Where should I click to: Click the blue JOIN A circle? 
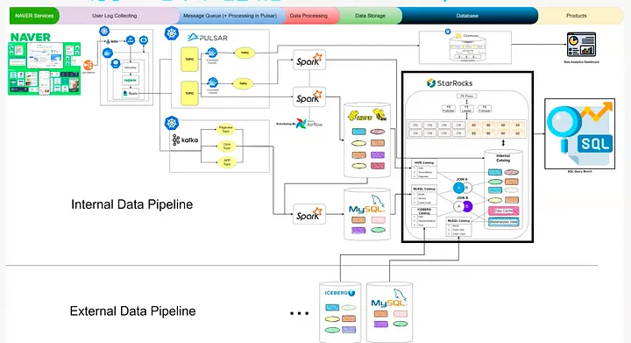[x=458, y=188]
